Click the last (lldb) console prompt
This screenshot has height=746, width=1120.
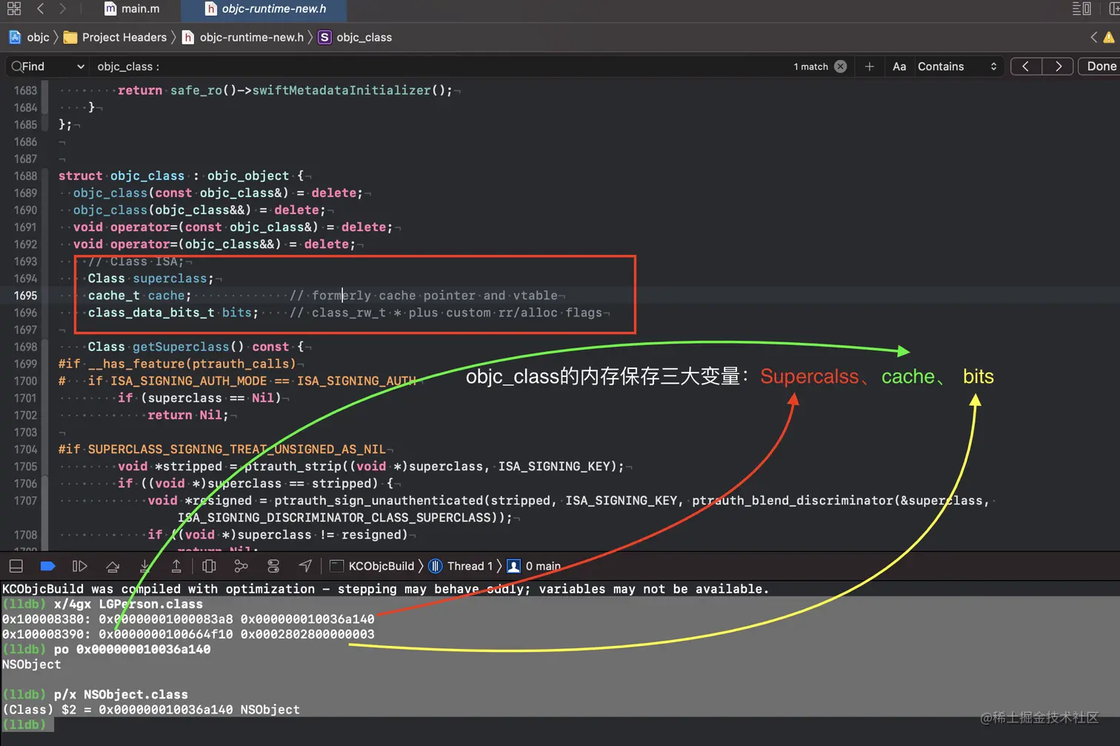(24, 725)
